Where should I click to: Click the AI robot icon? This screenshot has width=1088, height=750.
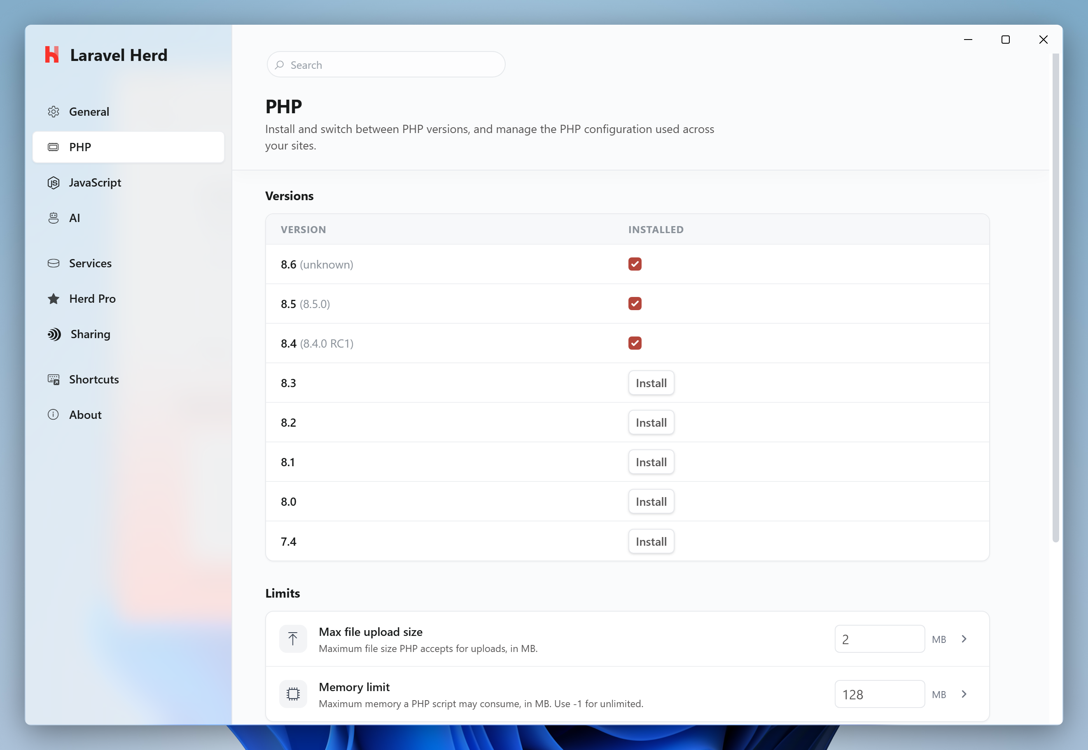(x=54, y=218)
